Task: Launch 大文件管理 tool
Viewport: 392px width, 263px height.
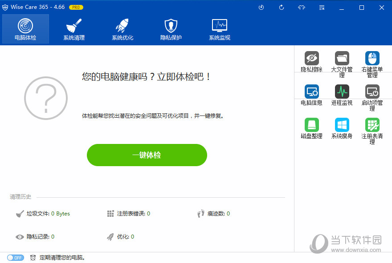Action: pos(342,64)
